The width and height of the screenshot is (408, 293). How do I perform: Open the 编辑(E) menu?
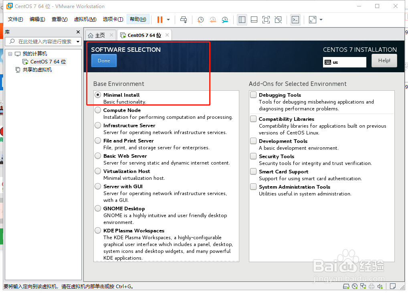37,19
